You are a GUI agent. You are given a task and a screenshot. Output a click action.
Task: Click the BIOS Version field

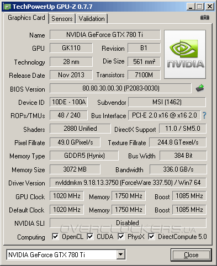pos(120,88)
